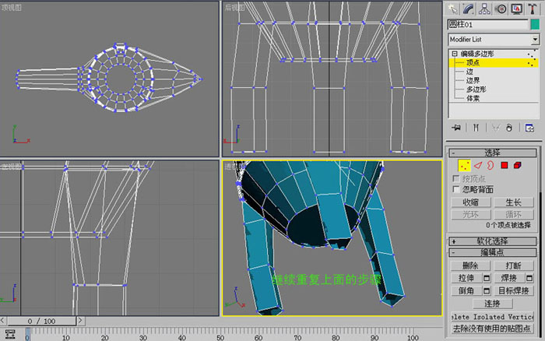Open the Hierarchy panel tab

click(x=484, y=9)
